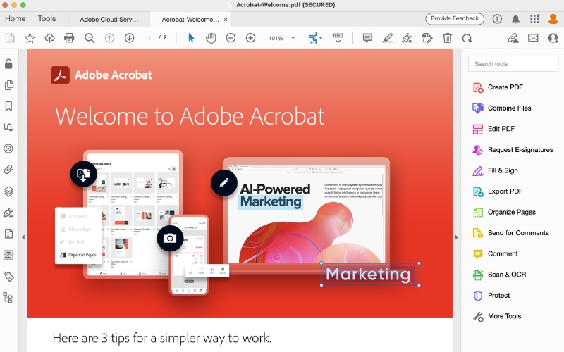Zoom in with the plus button
The image size is (564, 352).
(x=250, y=38)
